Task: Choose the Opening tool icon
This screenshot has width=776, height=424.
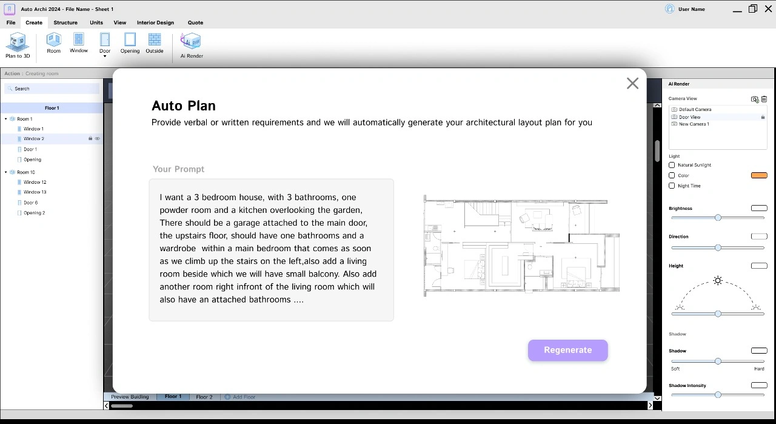Action: click(130, 40)
